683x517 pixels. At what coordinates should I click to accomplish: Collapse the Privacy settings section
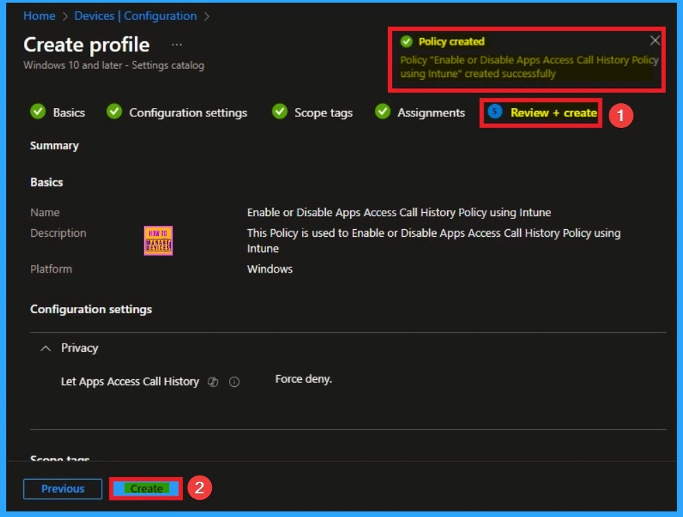[x=45, y=348]
